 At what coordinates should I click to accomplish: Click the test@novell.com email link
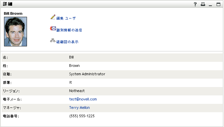83,99
